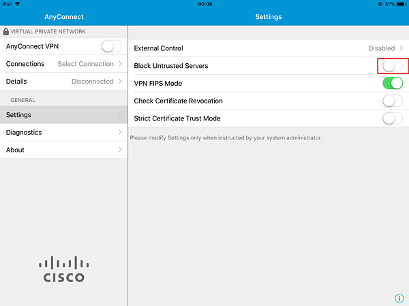Tap the Strict Certificate Trust Mode label
This screenshot has width=409, height=306.
[177, 118]
